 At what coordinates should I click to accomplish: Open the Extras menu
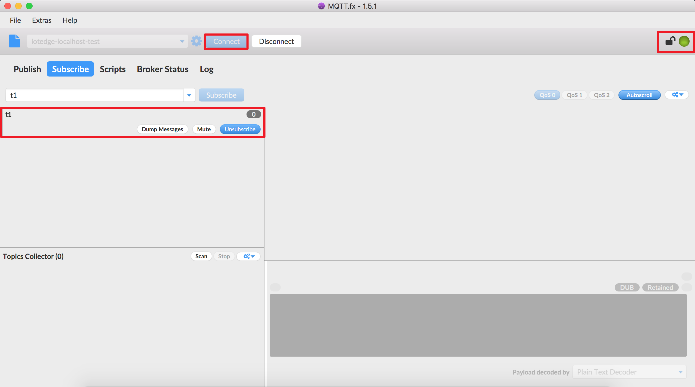point(42,20)
